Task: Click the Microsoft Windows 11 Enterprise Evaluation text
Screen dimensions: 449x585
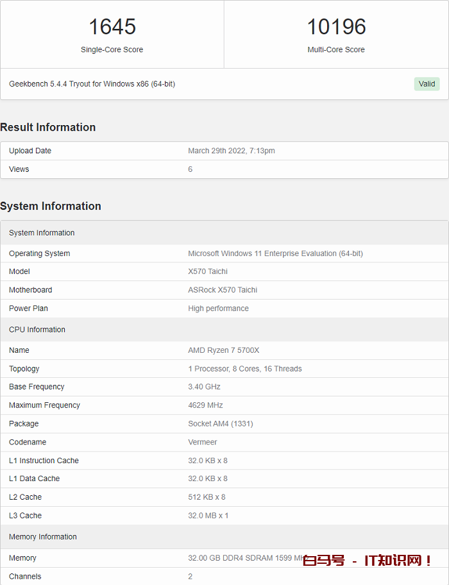Action: [x=275, y=253]
